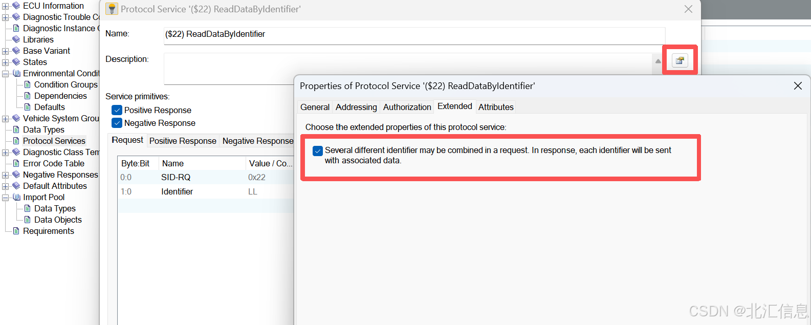811x325 pixels.
Task: Click the Condition Groups page icon
Action: coord(28,84)
